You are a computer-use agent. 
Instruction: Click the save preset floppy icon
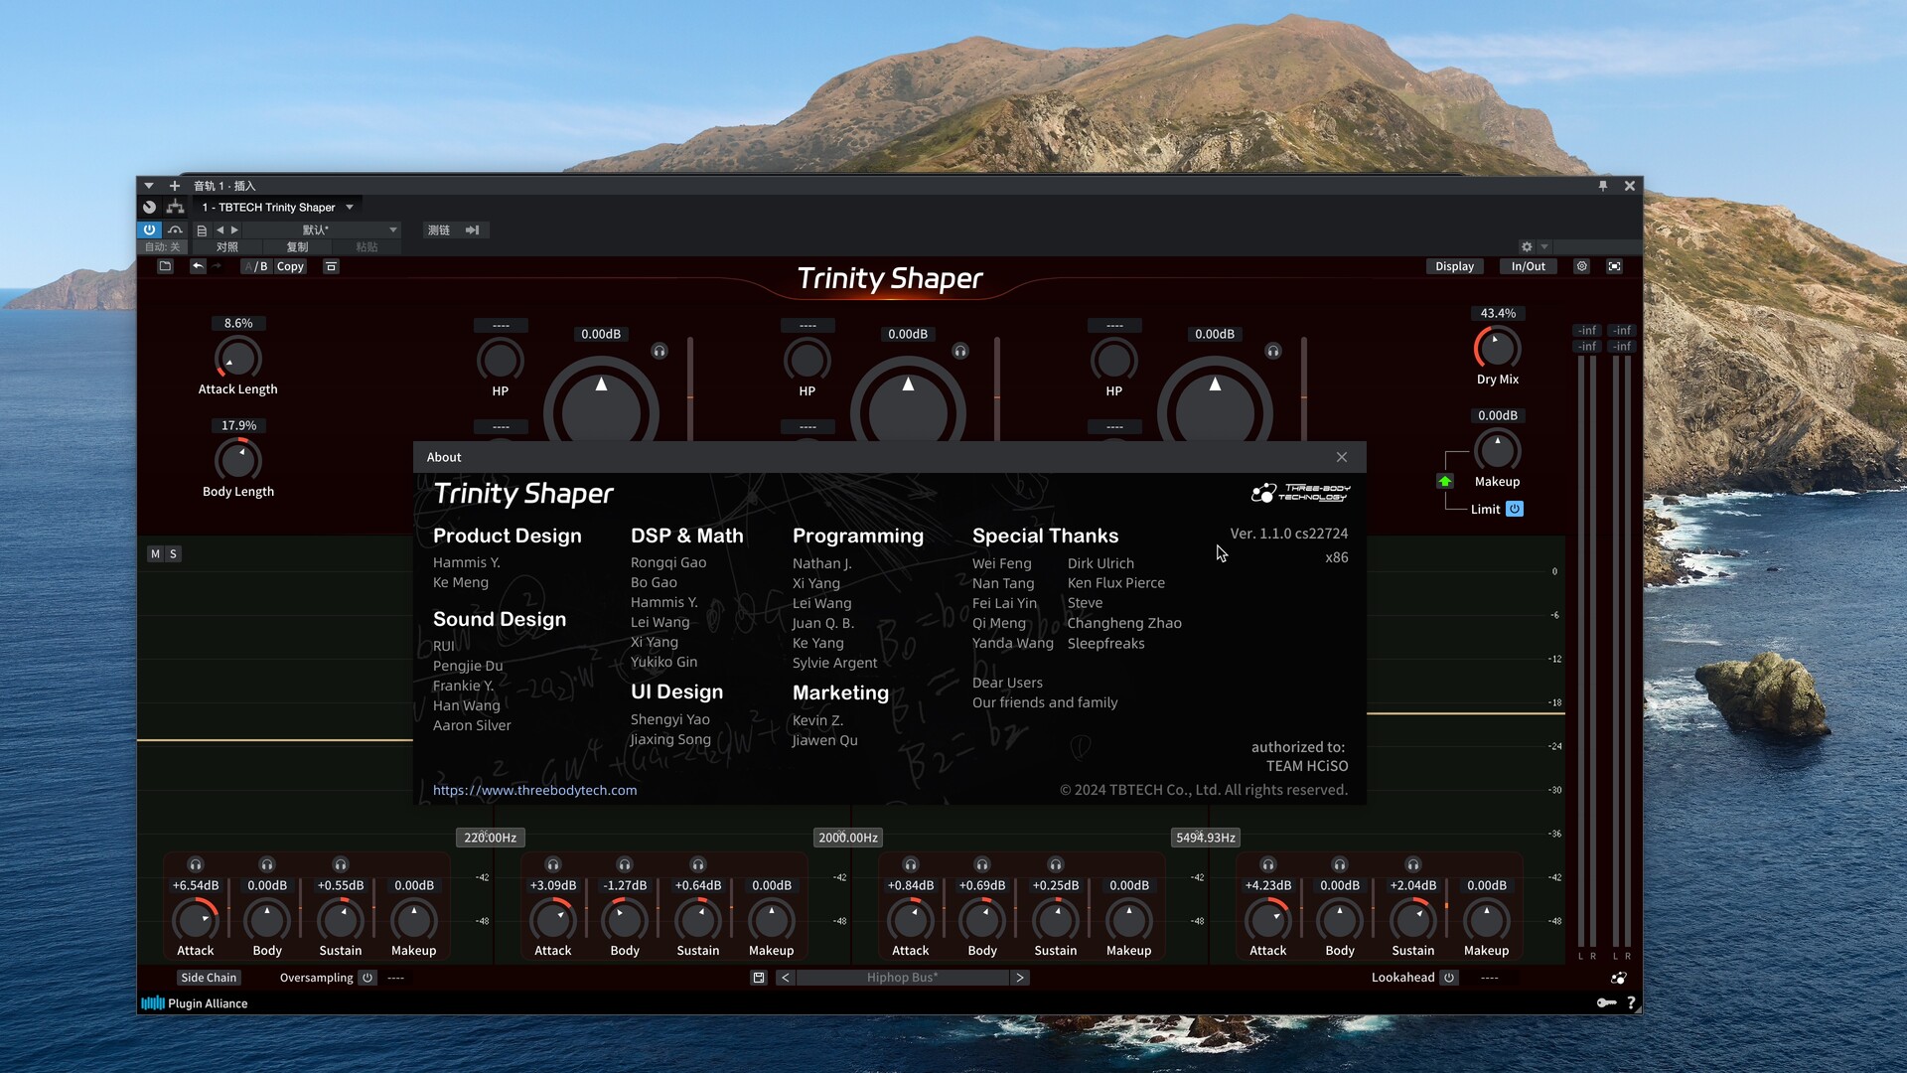tap(759, 978)
